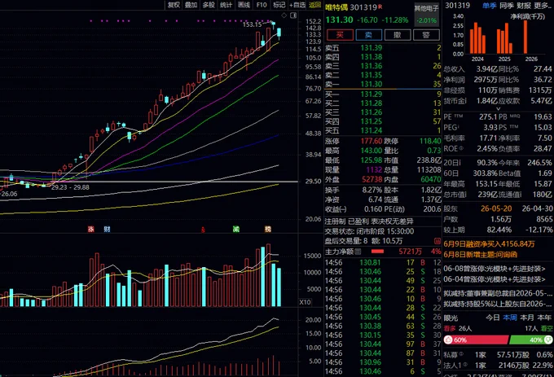The height and width of the screenshot is (377, 554).
Task: Open the 叠加 overlay option
Action: pyautogui.click(x=191, y=5)
